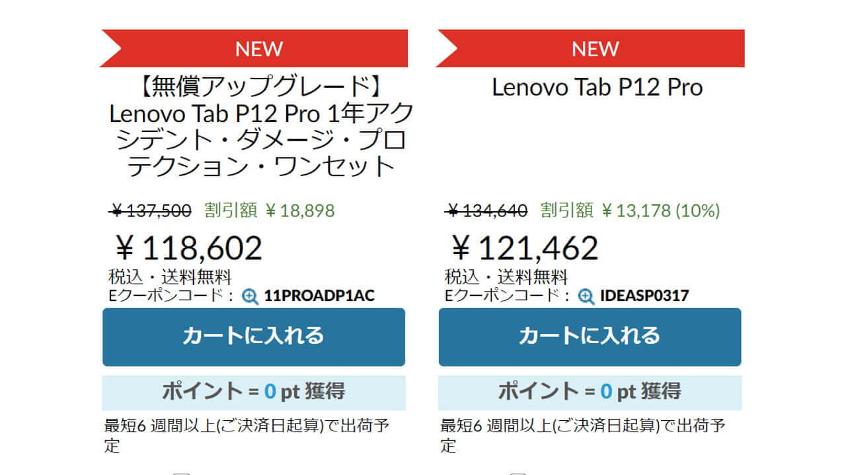Image resolution: width=846 pixels, height=475 pixels.
Task: Click the ポイント = 0 pt row on the right
Action: (x=590, y=391)
